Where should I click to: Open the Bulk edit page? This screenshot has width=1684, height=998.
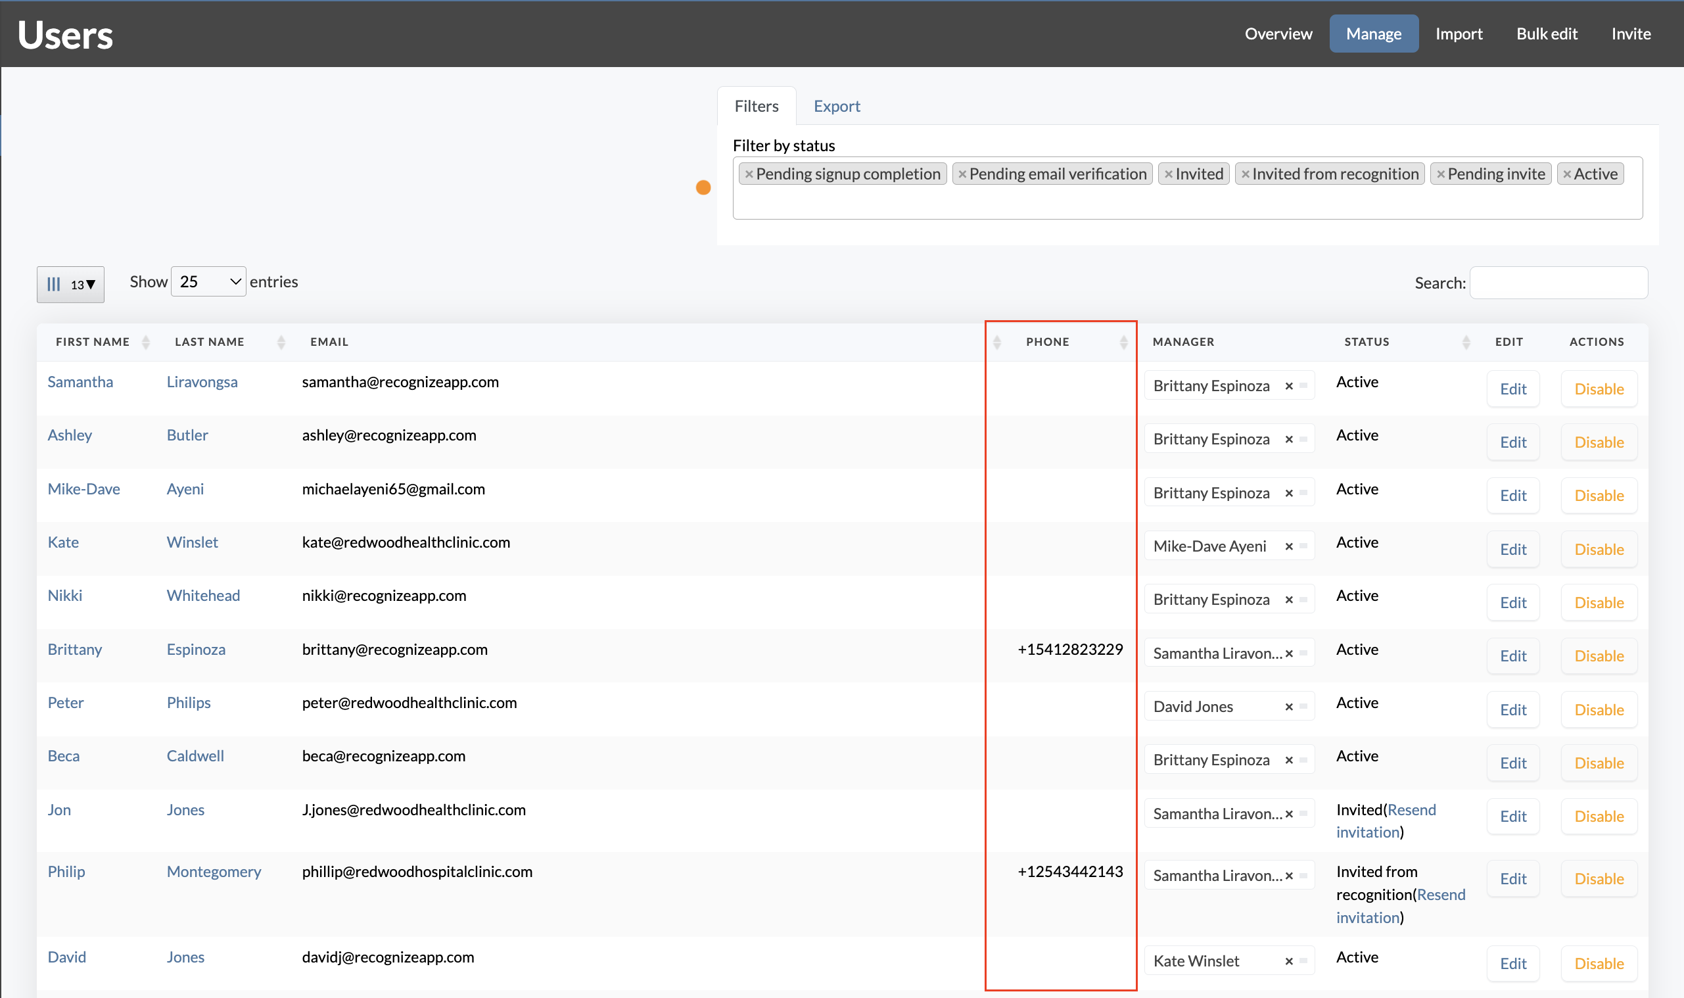coord(1546,34)
